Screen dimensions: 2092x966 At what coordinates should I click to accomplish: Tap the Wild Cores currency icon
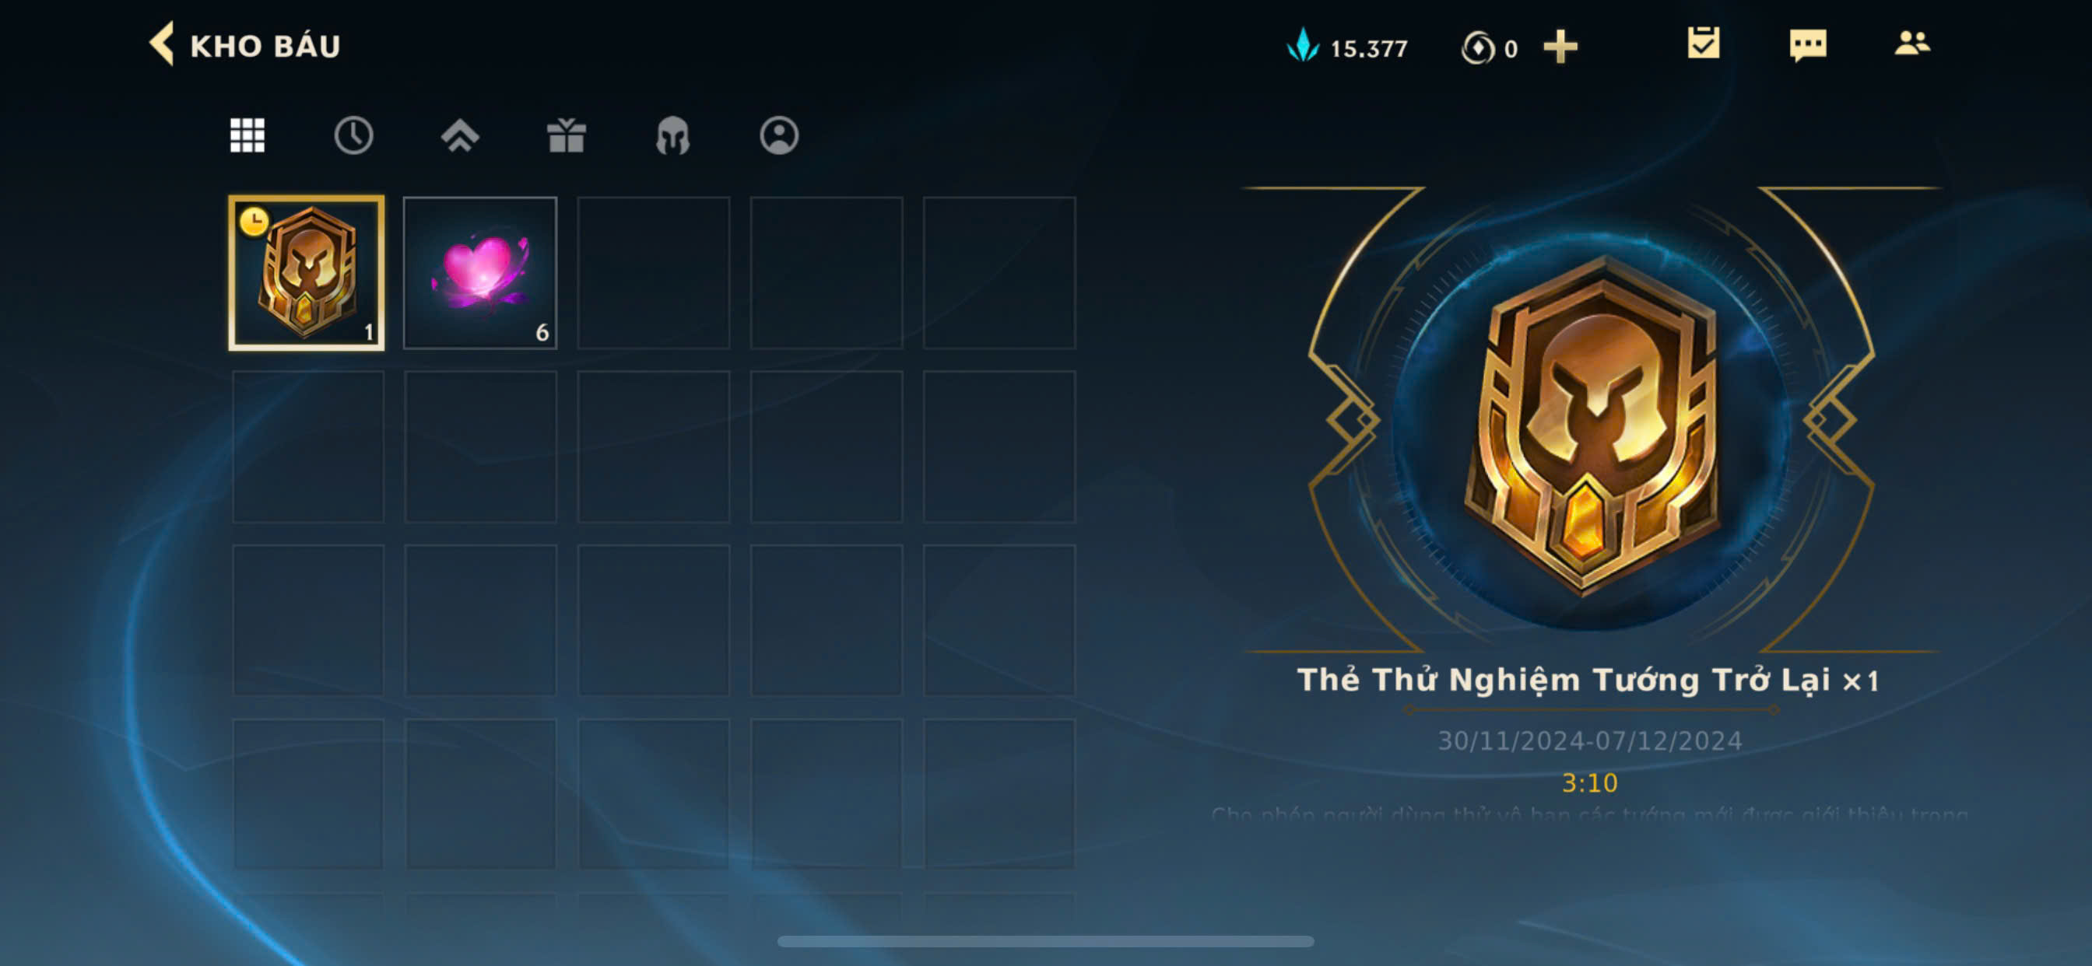pyautogui.click(x=1477, y=47)
